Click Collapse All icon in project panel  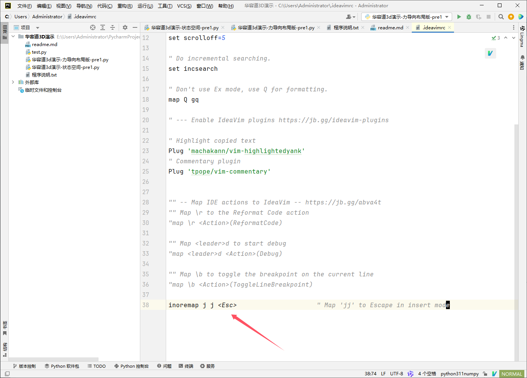point(113,27)
